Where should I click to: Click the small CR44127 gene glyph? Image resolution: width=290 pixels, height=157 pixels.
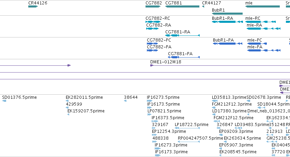tap(203, 6)
